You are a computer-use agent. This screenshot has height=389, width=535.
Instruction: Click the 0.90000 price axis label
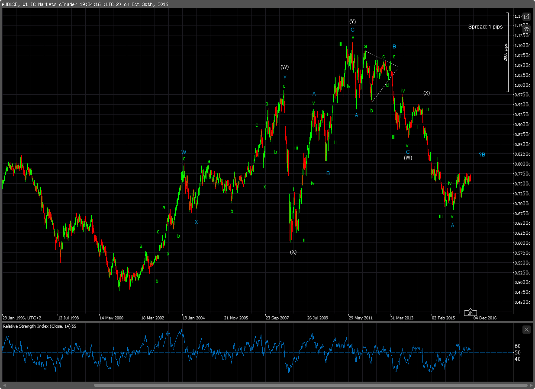tap(522, 124)
